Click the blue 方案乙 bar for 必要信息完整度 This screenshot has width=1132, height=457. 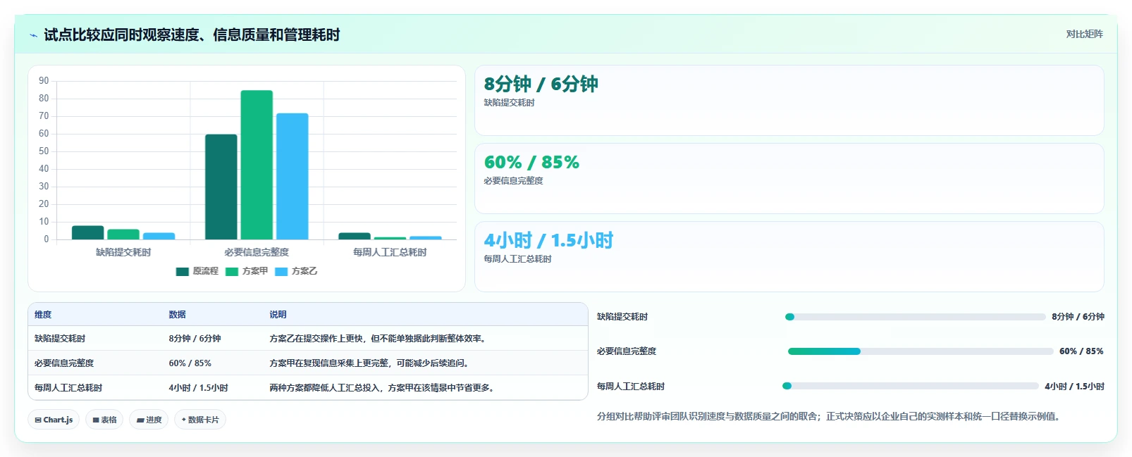coord(292,176)
